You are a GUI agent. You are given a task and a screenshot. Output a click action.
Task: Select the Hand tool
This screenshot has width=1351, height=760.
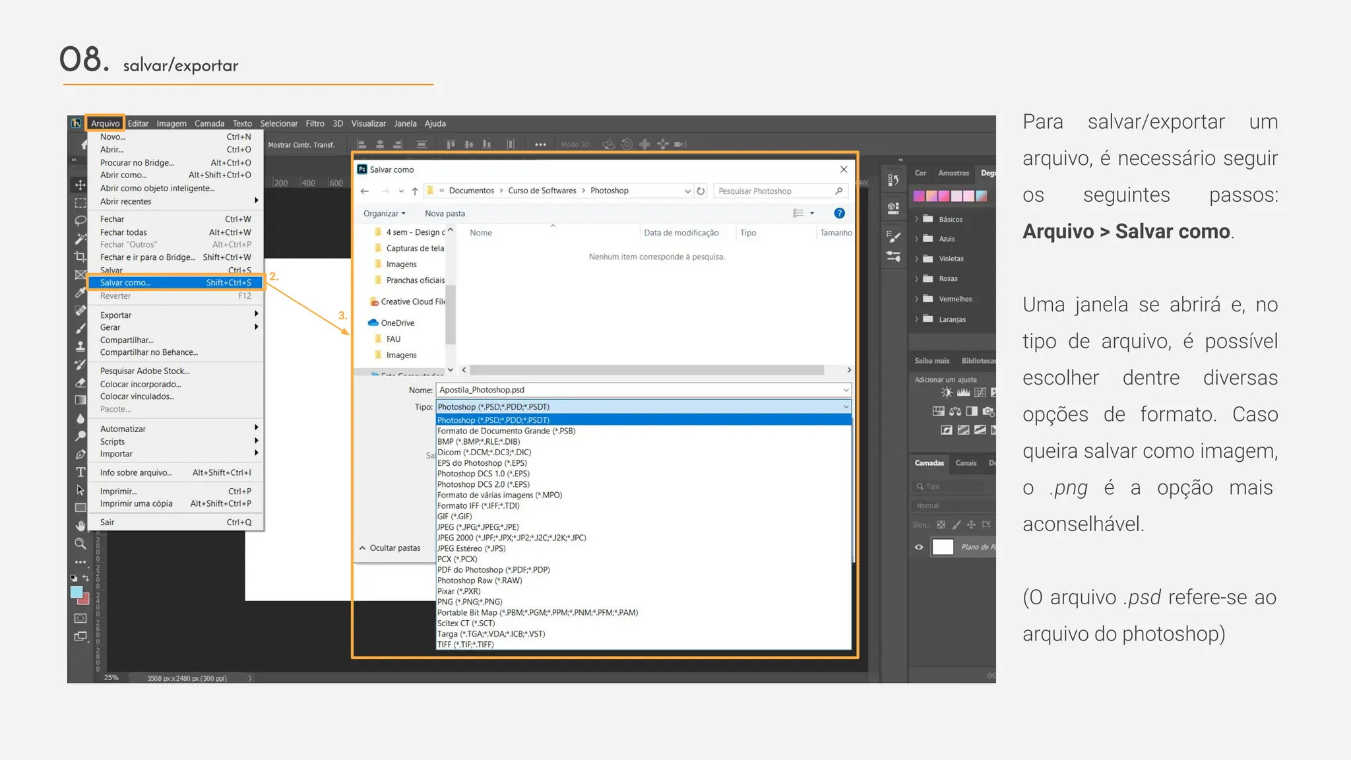80,526
